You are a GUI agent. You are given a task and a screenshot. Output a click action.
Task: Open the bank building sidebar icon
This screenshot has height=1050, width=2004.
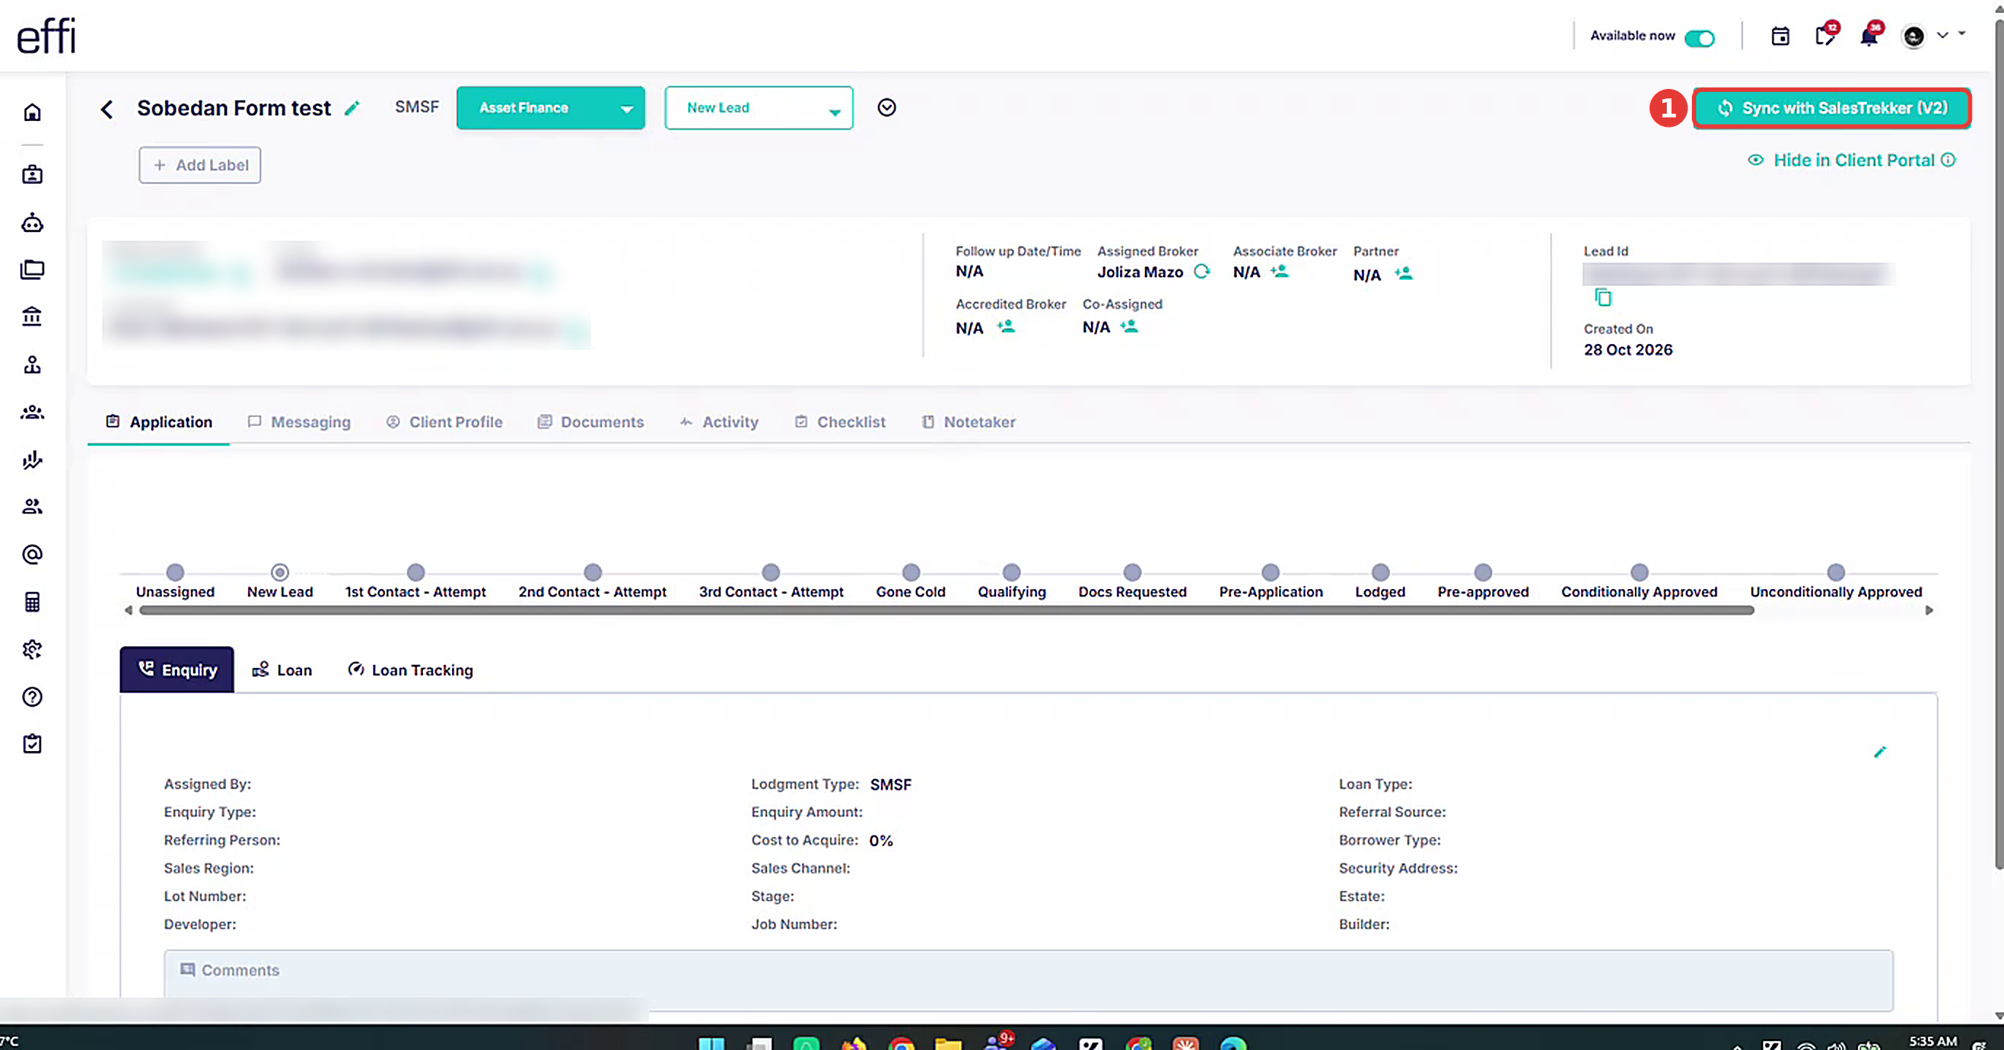pyautogui.click(x=32, y=316)
